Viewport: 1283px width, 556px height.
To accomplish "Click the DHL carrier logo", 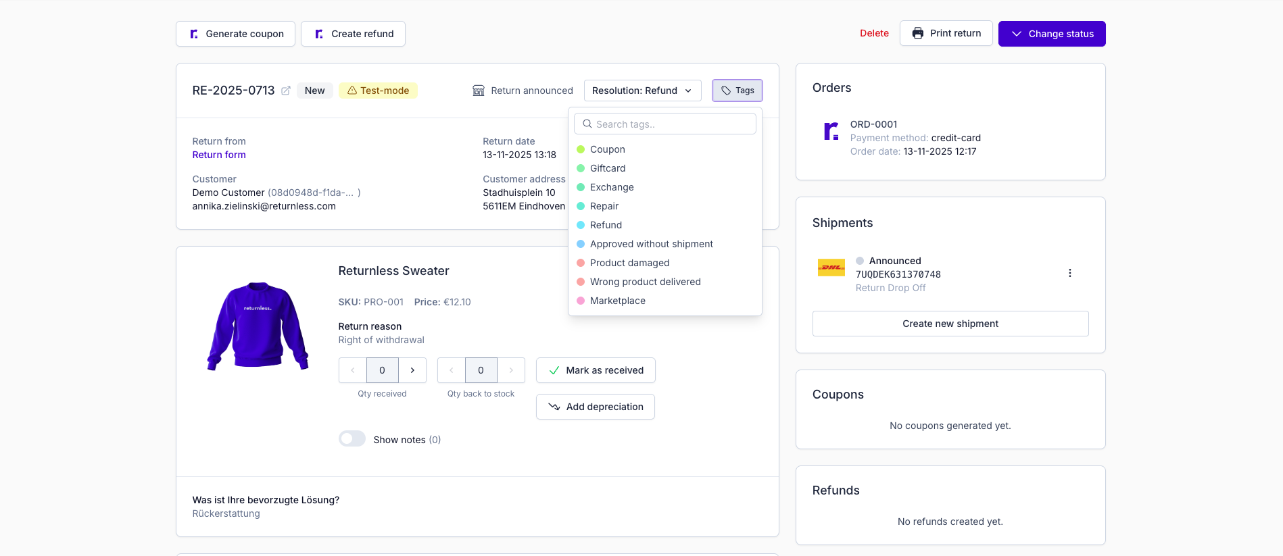I will coord(831,268).
